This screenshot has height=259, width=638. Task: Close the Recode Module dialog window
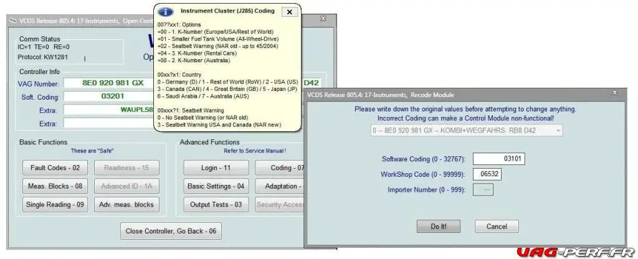tap(615, 93)
